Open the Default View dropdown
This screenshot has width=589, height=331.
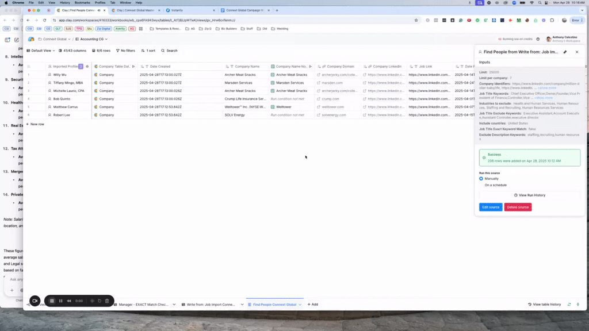41,51
